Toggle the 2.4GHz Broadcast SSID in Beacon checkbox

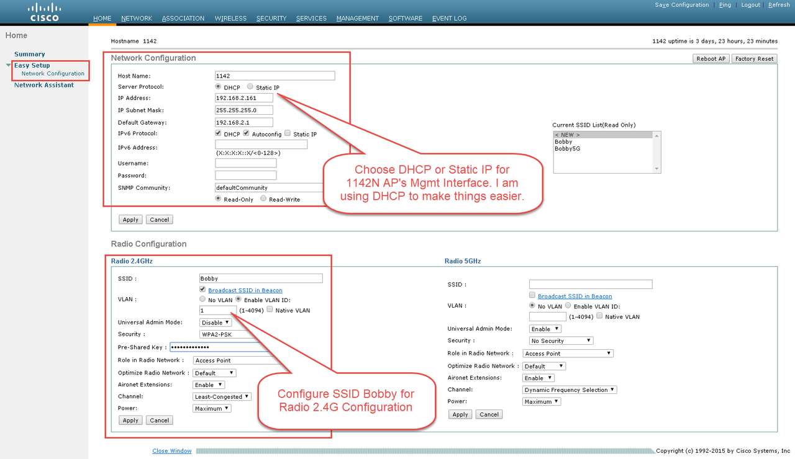202,290
